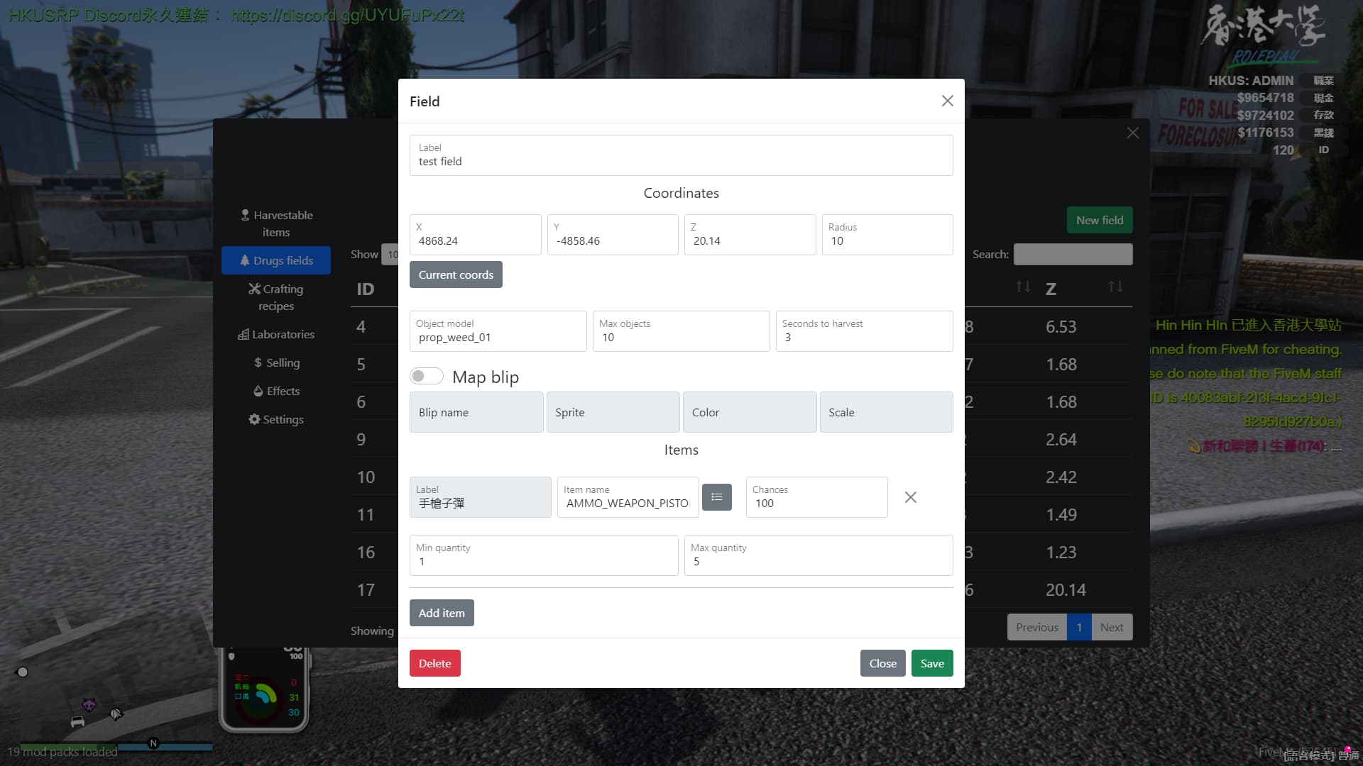Close the Field dialog with X
The height and width of the screenshot is (766, 1363).
point(947,101)
